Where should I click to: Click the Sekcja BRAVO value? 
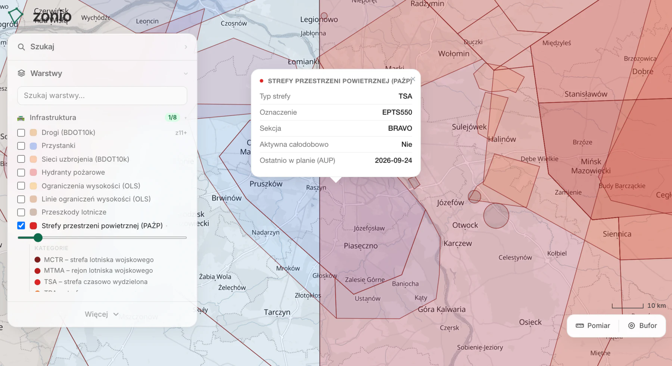(x=400, y=128)
